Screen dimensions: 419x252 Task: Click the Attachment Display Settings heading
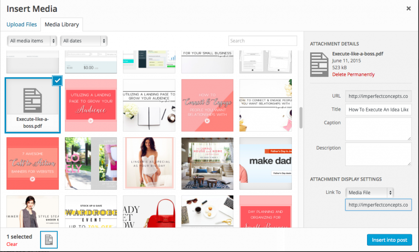click(x=346, y=179)
